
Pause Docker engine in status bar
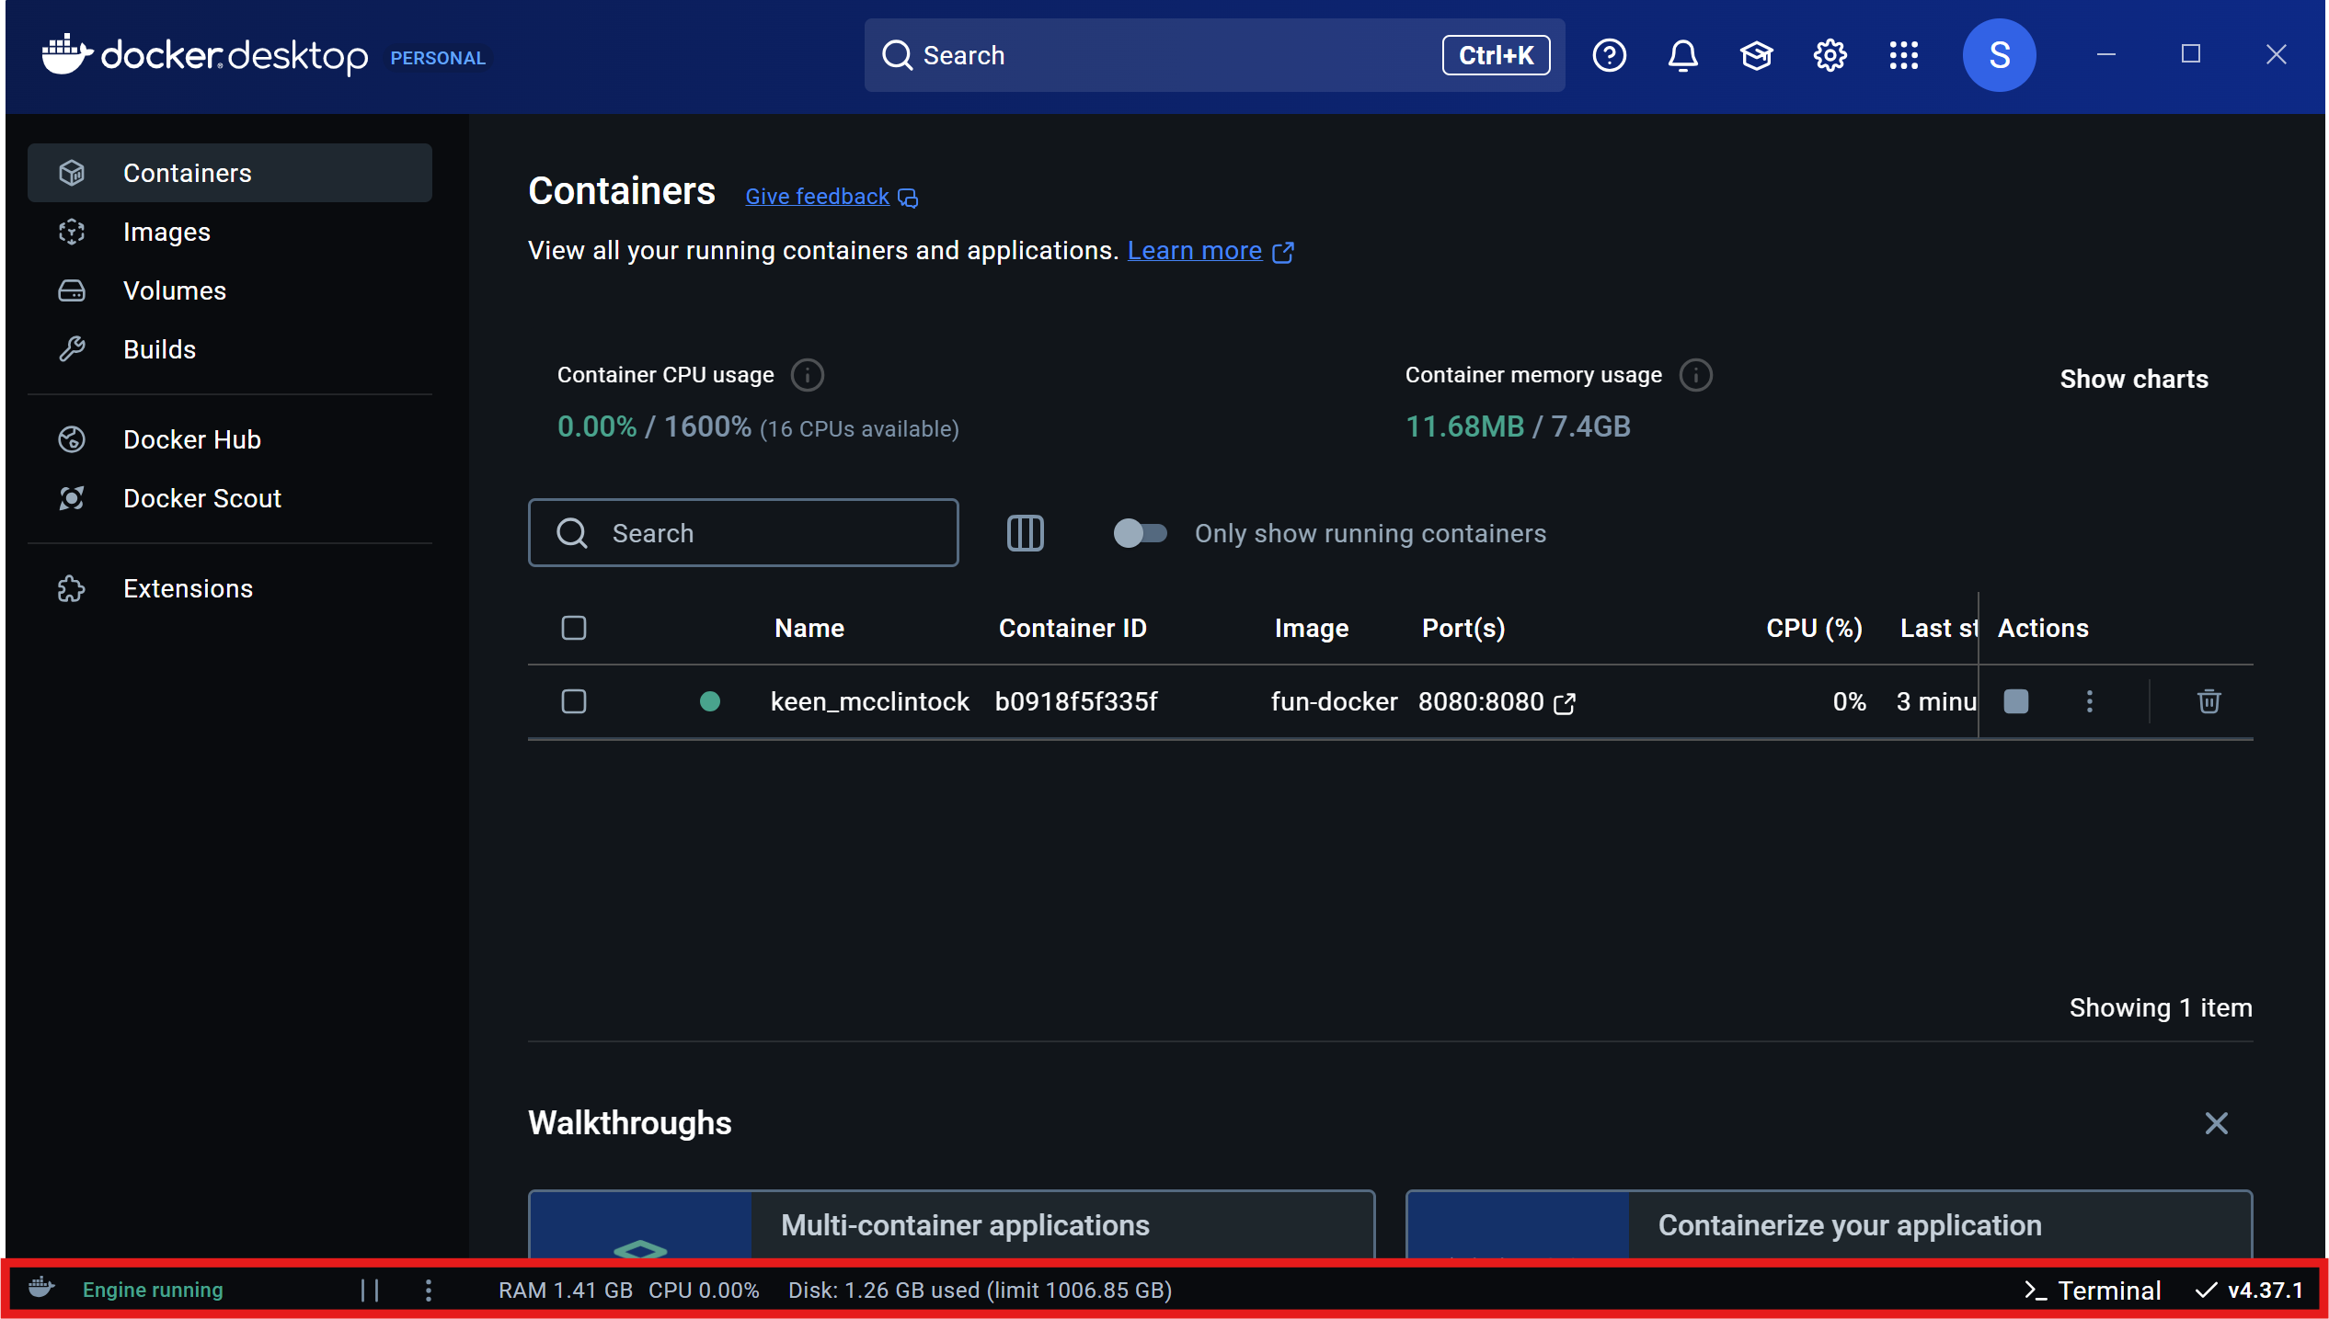[x=370, y=1290]
